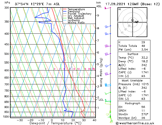
Task: Click the 500 hPa pressure label
Action: tap(7, 54)
